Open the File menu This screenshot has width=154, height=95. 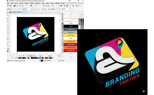[x=8, y=3]
